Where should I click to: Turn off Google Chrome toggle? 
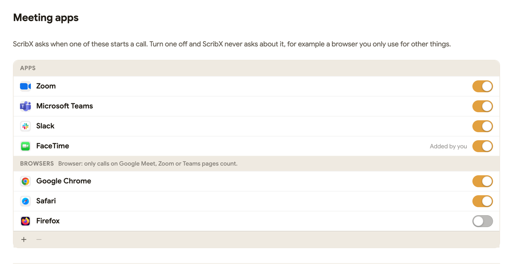coord(483,181)
